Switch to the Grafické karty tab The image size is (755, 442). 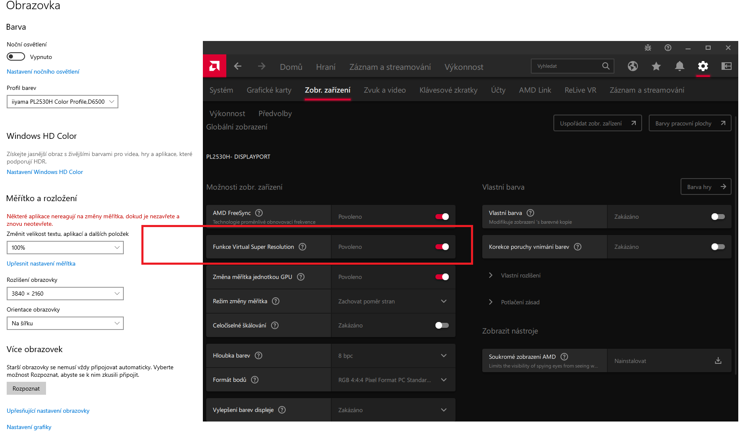[x=269, y=90]
